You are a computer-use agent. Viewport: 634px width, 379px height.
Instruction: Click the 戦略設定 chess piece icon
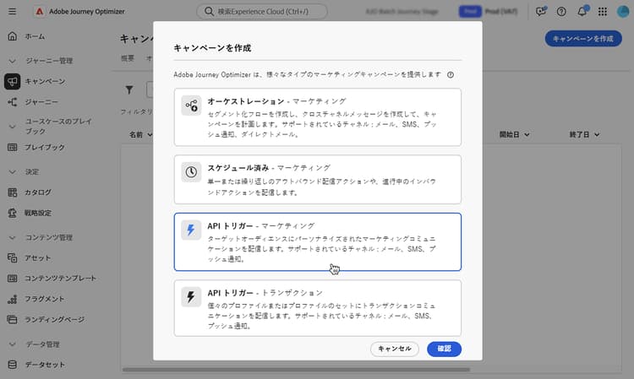[x=13, y=213]
